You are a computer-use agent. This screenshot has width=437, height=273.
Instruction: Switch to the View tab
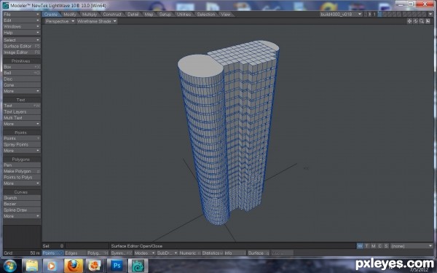click(x=226, y=15)
